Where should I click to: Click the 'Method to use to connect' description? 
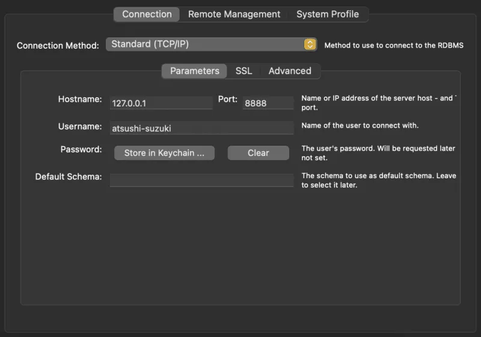tap(394, 45)
